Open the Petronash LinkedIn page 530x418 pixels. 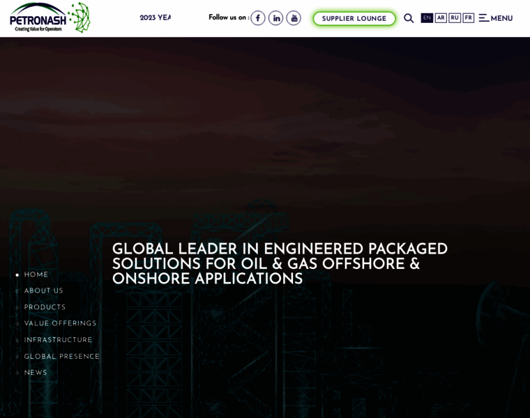(x=276, y=18)
